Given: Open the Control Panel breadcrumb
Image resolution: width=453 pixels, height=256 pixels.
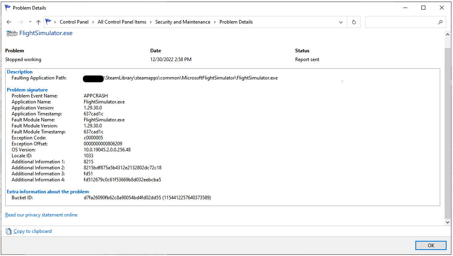Looking at the screenshot, I should (74, 22).
